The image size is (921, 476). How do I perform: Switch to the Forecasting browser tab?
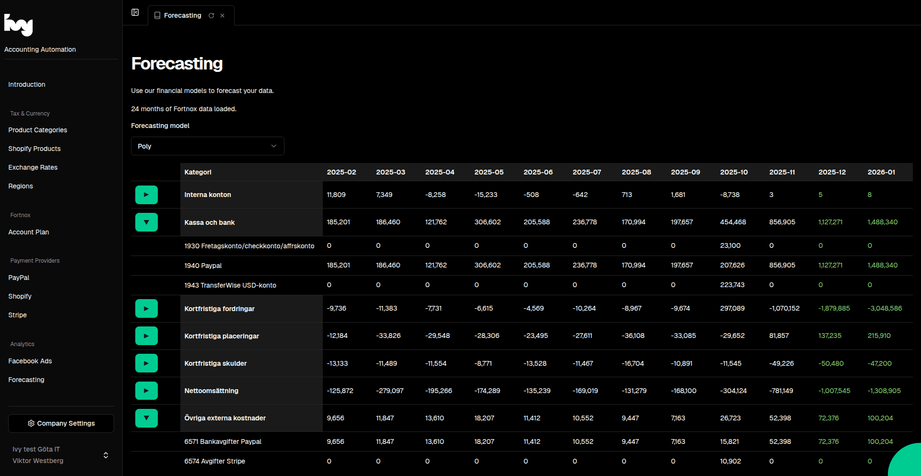pos(183,15)
